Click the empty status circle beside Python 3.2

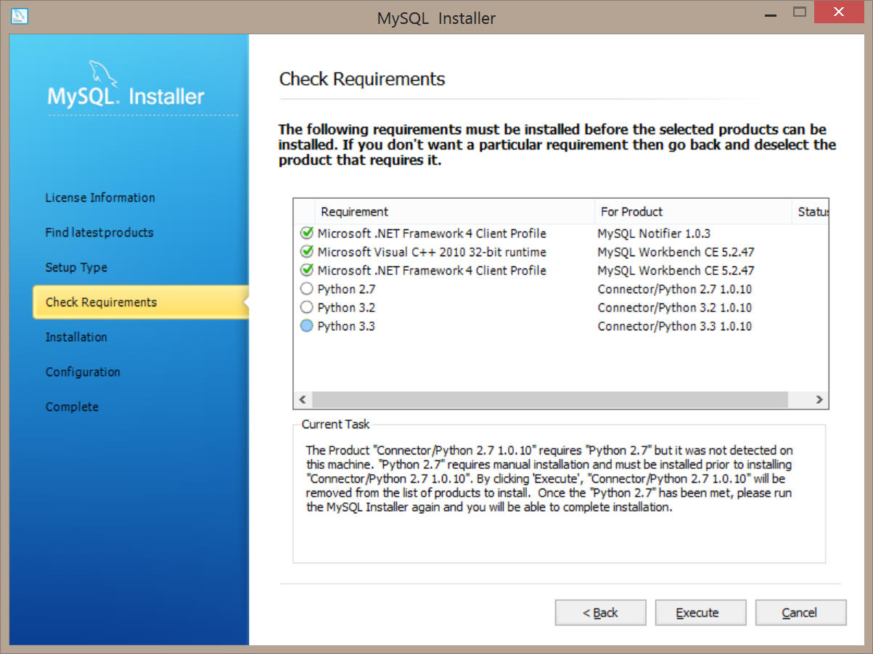[306, 308]
